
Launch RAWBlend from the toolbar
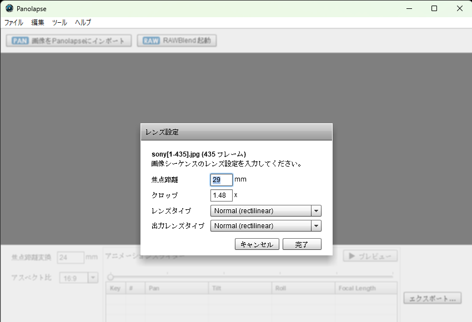point(177,41)
